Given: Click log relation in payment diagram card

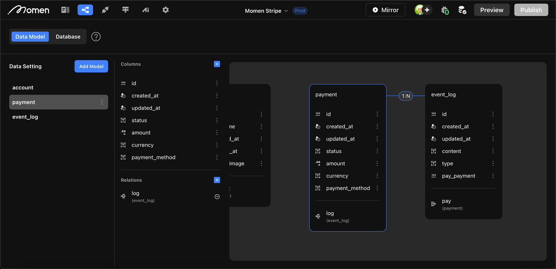Looking at the screenshot, I should (347, 217).
